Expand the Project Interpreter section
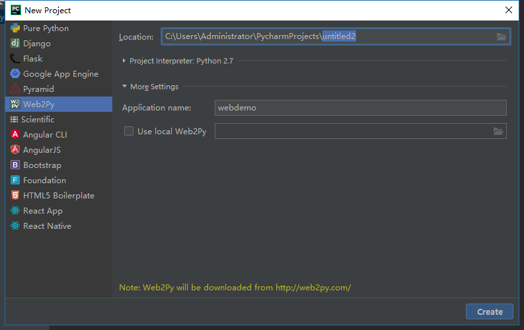524x330 pixels. coord(124,61)
